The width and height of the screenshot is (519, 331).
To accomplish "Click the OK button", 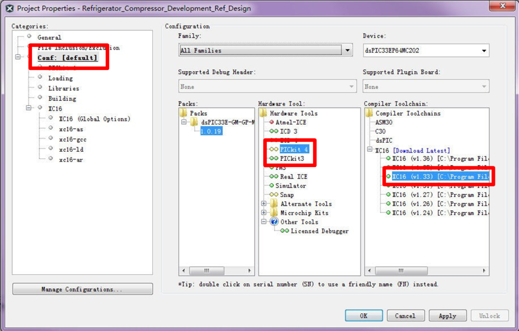I will point(364,316).
